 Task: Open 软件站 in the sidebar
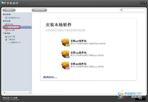pyautogui.click(x=9, y=24)
